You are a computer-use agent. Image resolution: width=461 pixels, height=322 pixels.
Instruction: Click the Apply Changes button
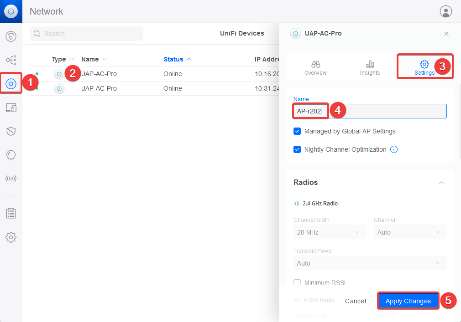(x=408, y=301)
